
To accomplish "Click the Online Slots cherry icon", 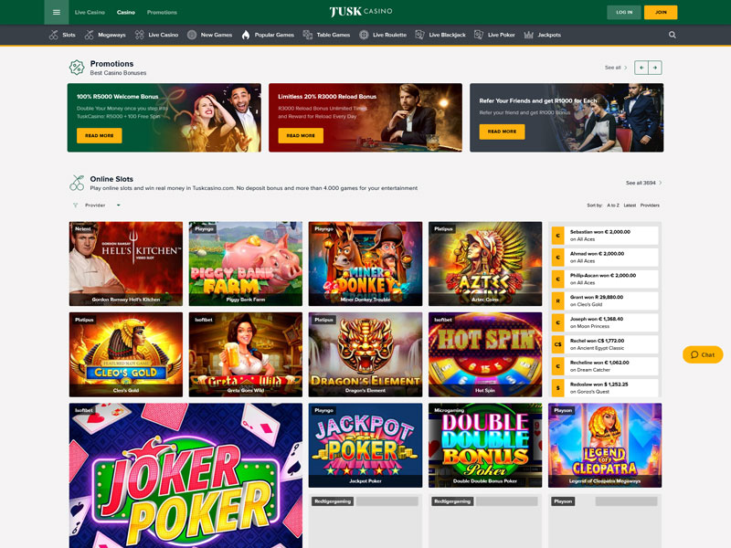I will click(77, 183).
